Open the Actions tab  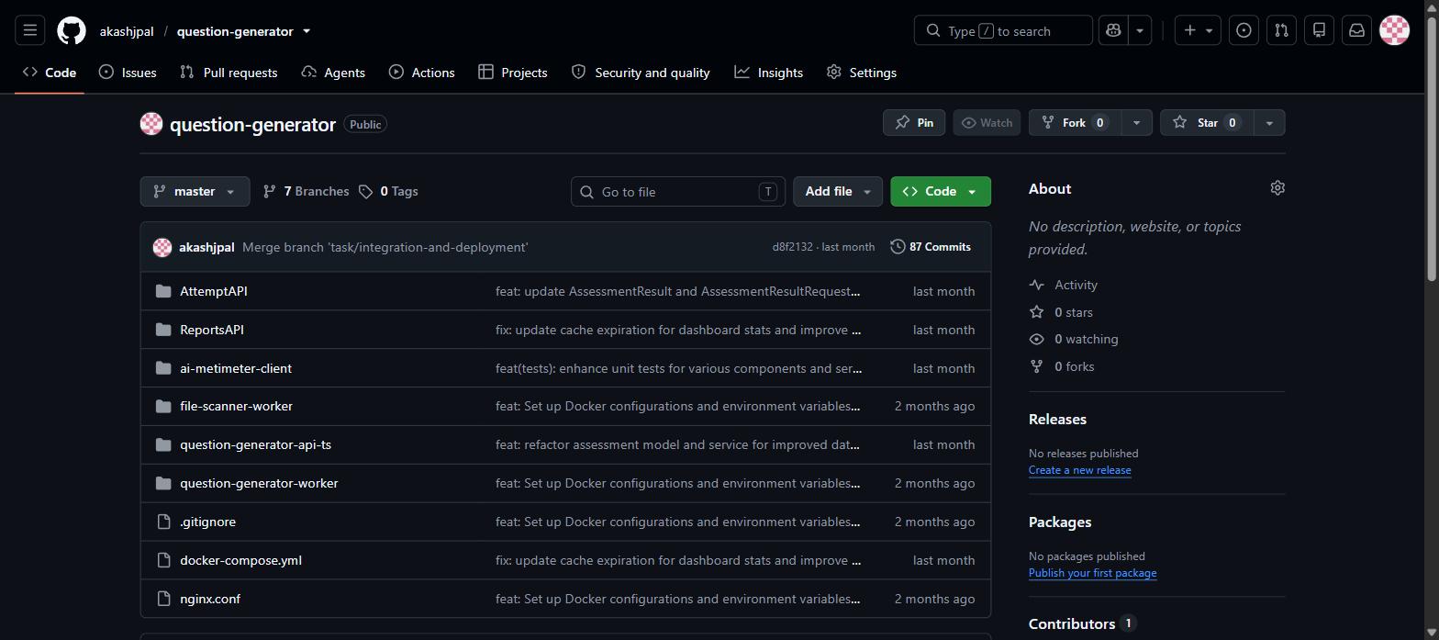click(x=421, y=73)
